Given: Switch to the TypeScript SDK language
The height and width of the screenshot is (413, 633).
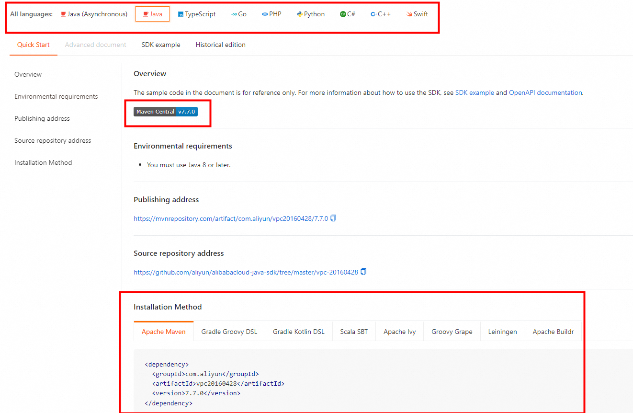Looking at the screenshot, I should (196, 14).
